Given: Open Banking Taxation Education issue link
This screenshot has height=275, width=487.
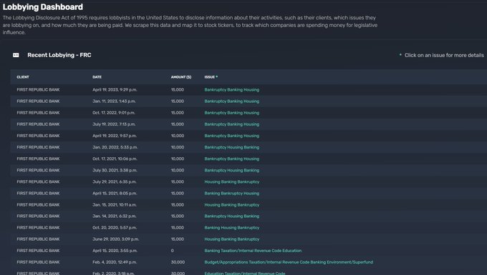Looking at the screenshot, I should (253, 251).
